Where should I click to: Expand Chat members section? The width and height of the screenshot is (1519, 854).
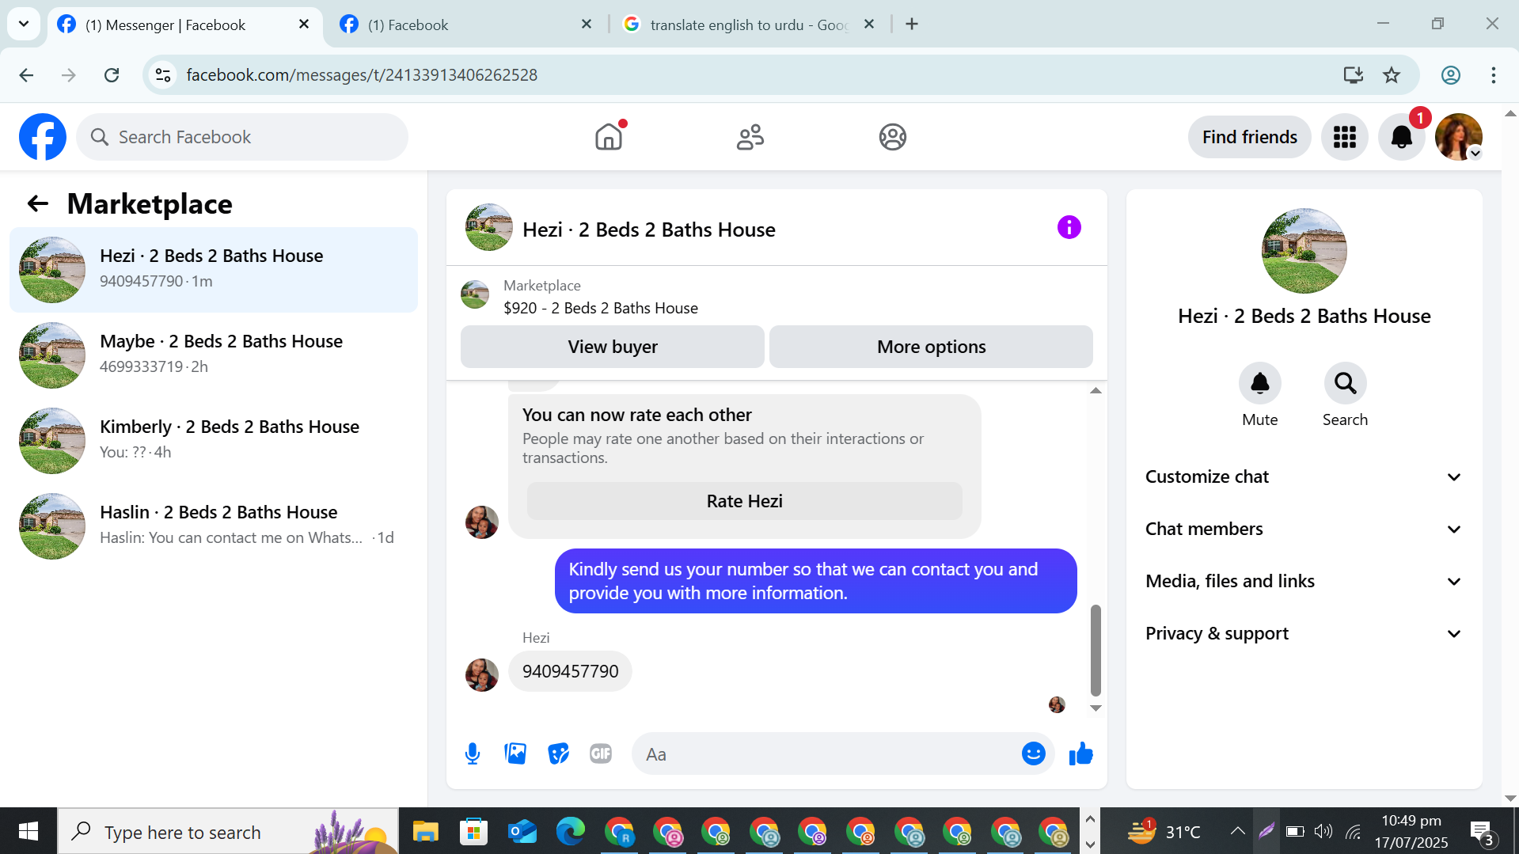1304,529
